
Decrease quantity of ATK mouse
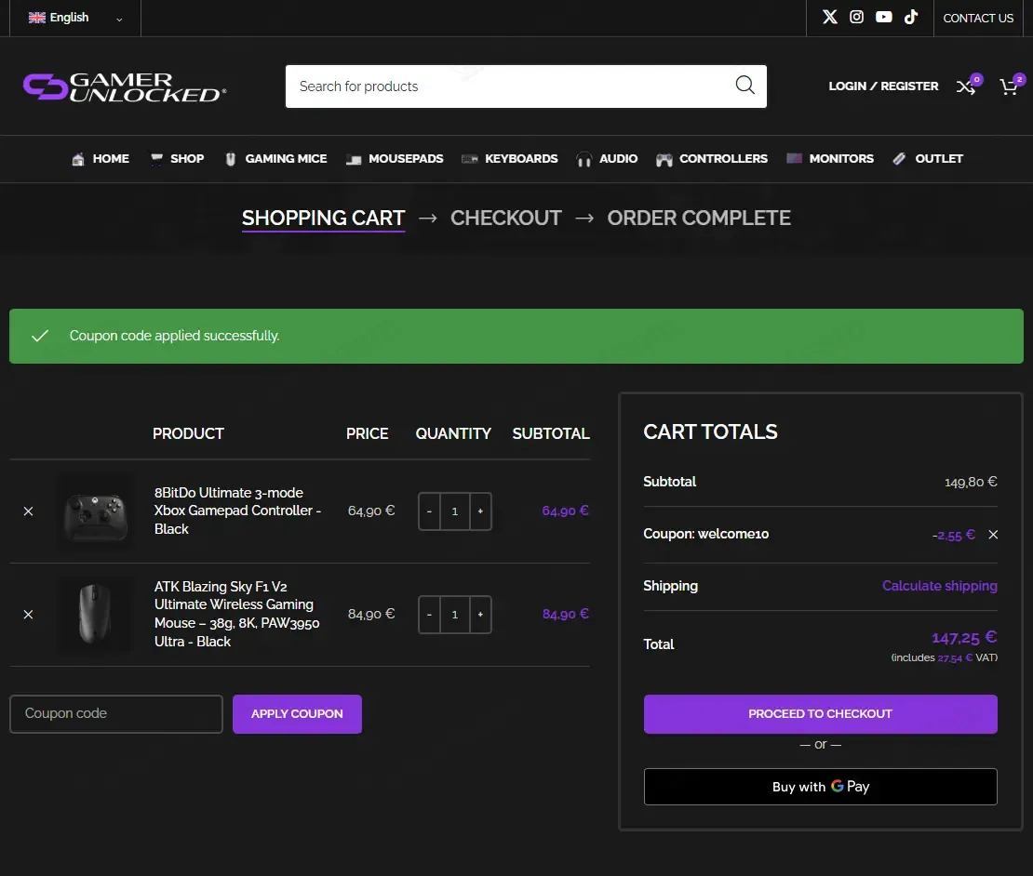tap(429, 614)
